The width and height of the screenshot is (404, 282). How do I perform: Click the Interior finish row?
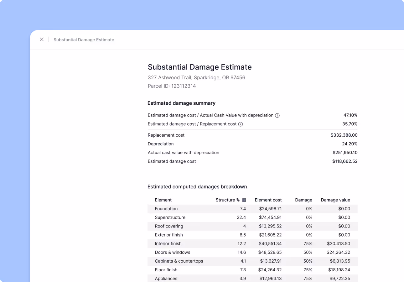click(x=252, y=244)
